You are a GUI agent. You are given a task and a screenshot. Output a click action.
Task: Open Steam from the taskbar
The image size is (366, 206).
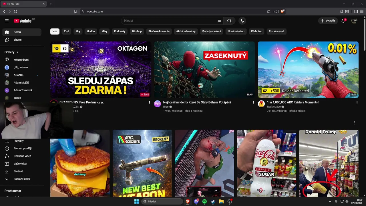(213, 201)
